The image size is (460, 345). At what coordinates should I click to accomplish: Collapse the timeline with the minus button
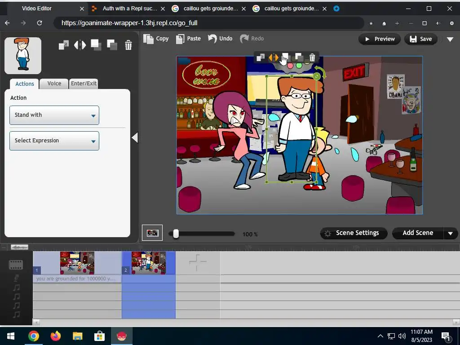4,248
